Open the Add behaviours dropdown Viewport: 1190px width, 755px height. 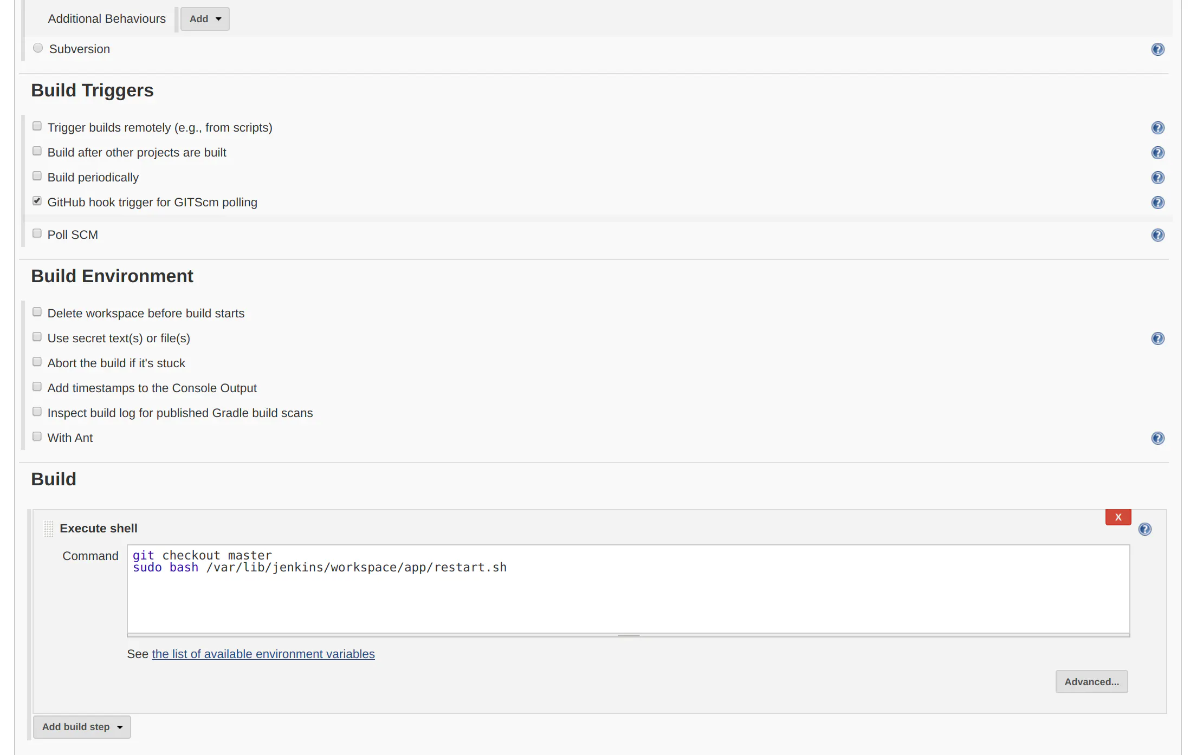click(x=205, y=18)
